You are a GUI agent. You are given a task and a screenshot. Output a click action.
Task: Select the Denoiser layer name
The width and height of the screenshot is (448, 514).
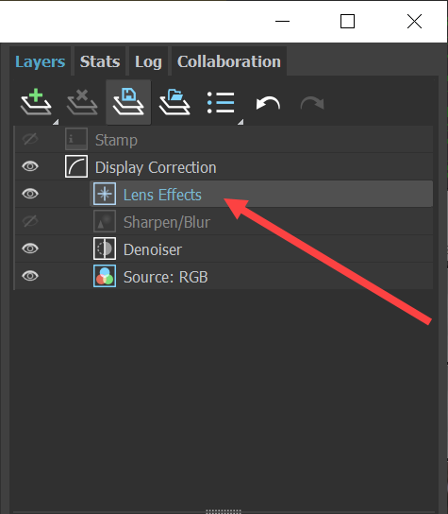click(153, 249)
